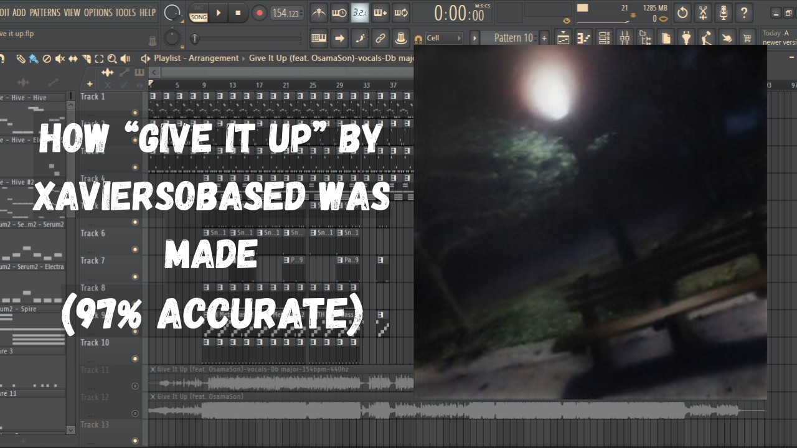Add a new pattern with plus button
This screenshot has width=797, height=448.
[544, 38]
